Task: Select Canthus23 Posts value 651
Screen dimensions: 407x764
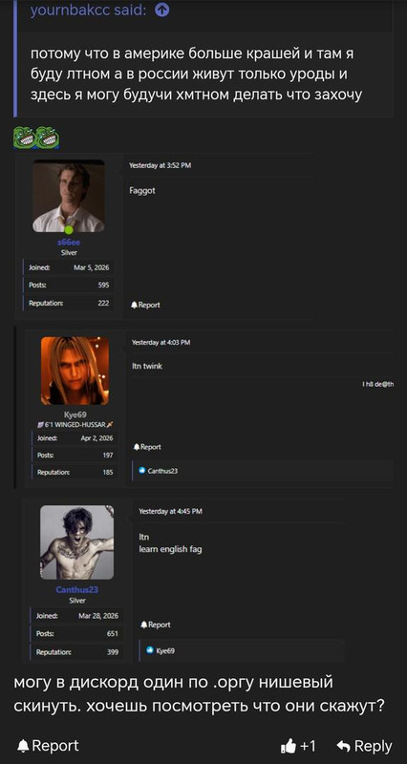Action: pos(113,634)
